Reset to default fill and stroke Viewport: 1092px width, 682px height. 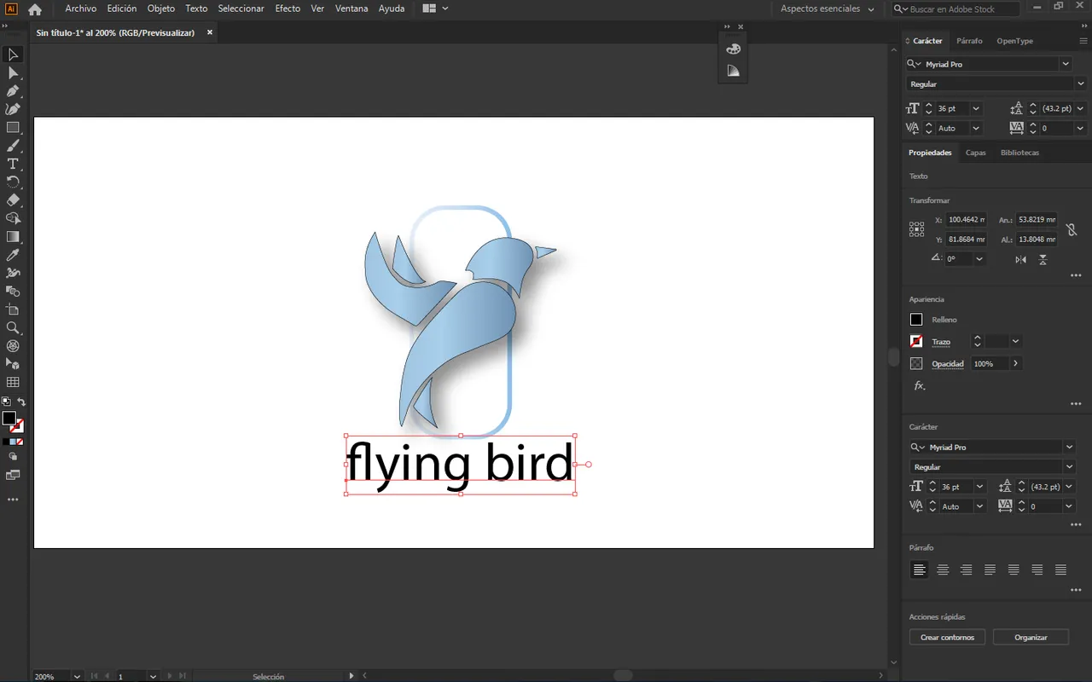click(x=5, y=402)
